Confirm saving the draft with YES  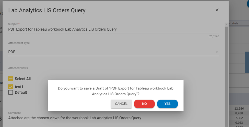(x=167, y=104)
